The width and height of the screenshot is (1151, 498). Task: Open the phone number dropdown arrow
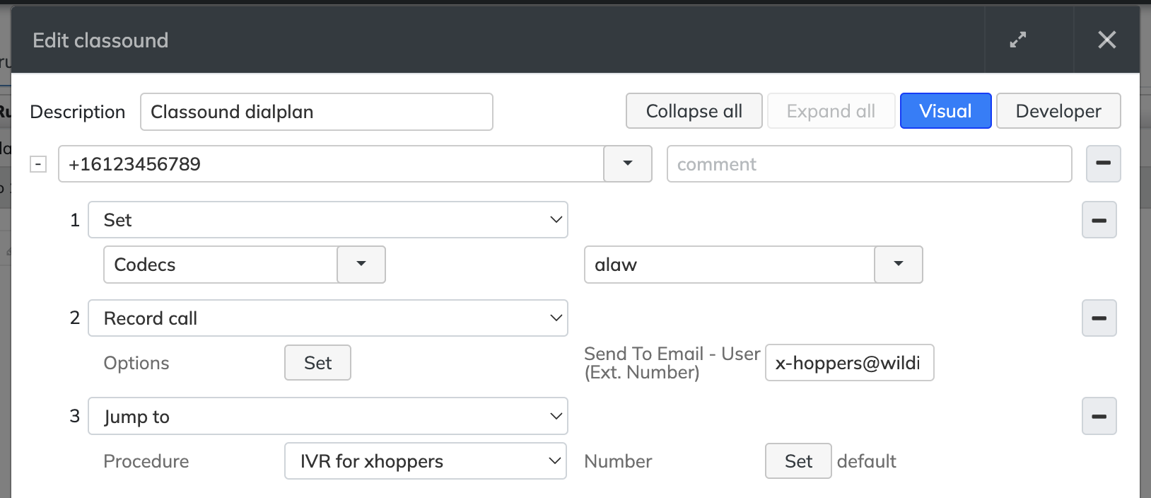[x=627, y=163]
